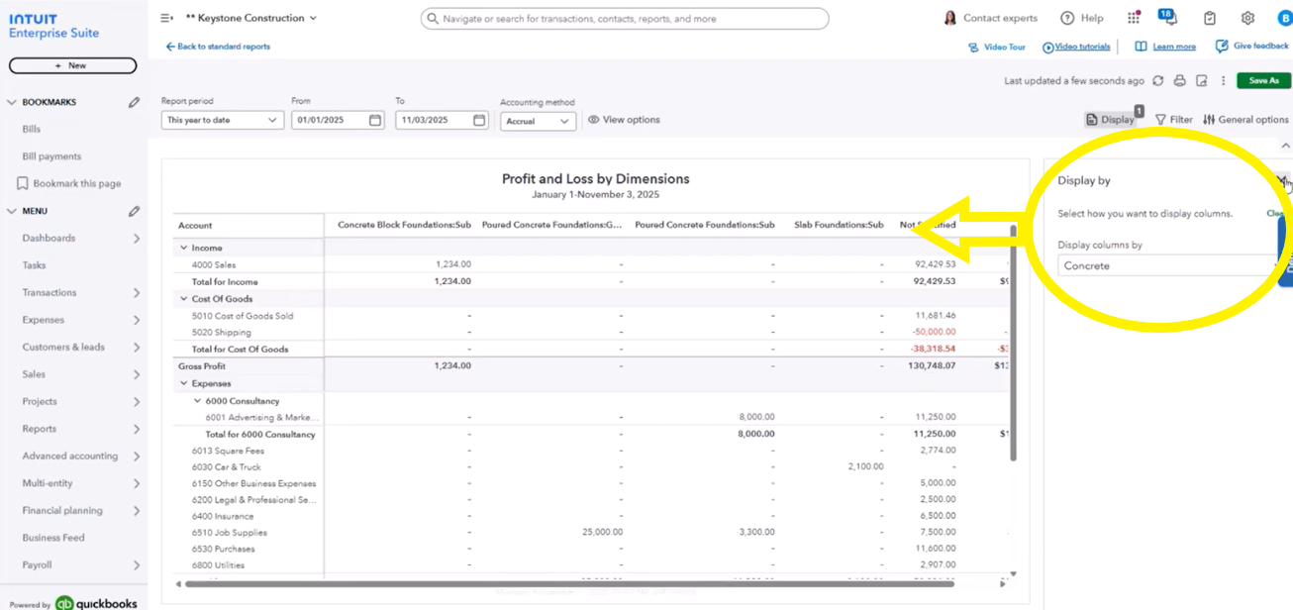Collapse the left navigation menu

click(166, 18)
